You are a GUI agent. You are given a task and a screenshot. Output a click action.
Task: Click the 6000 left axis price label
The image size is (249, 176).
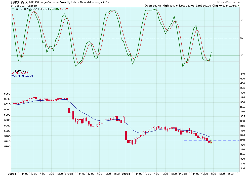(7, 110)
